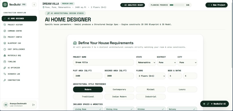
Task: Go to Command Centre
Action: (19, 31)
